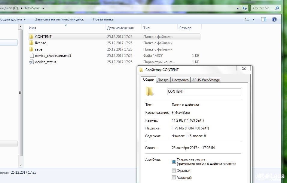Viewport: 287px width, 183px height.
Task: Click the change view icon in toolbar
Action: tap(247, 19)
